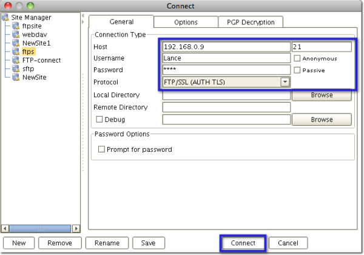Image resolution: width=364 pixels, height=255 pixels.
Task: Click the New button
Action: tap(19, 243)
